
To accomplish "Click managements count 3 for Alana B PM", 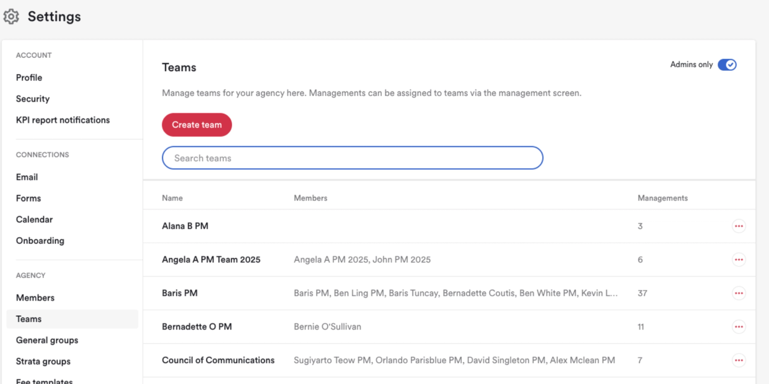I will tap(640, 226).
